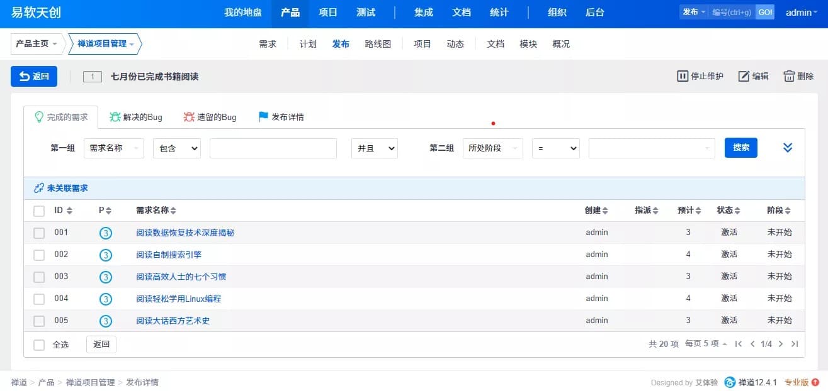Open story 阅读轻松学用Linux编程

tap(179, 299)
